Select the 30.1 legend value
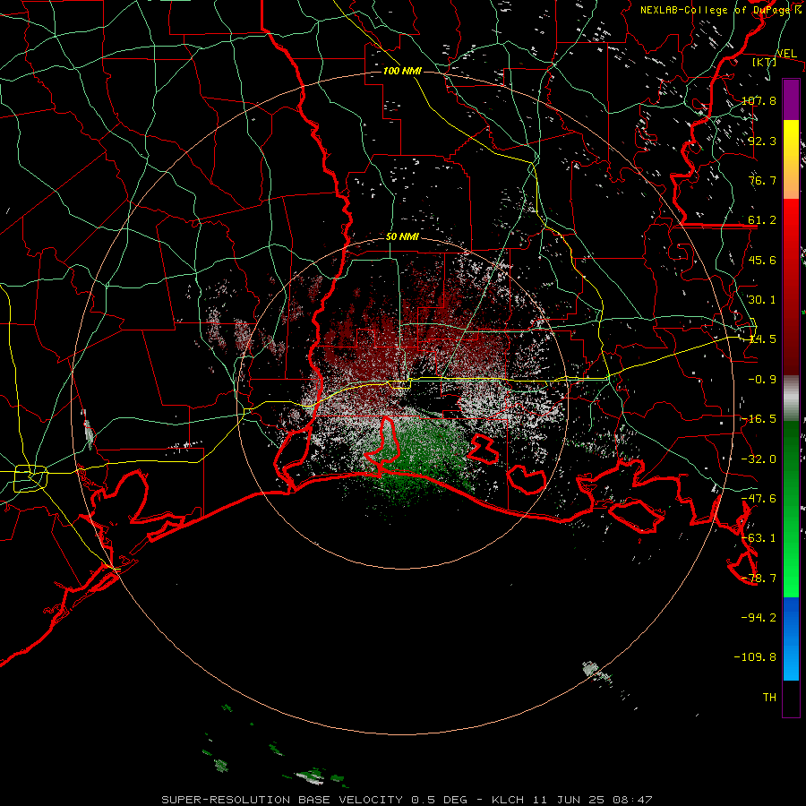Image resolution: width=806 pixels, height=806 pixels. coord(762,299)
